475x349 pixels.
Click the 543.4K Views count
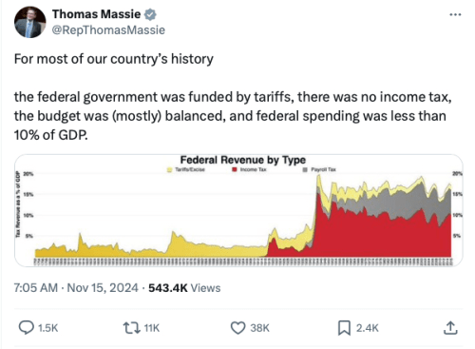coord(184,288)
